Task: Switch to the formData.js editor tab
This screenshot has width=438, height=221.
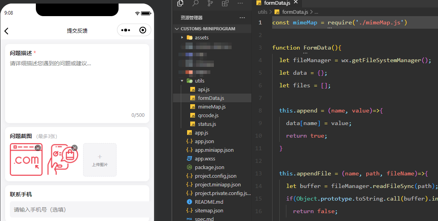Action: point(277,3)
